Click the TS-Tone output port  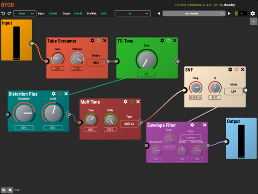[178, 61]
